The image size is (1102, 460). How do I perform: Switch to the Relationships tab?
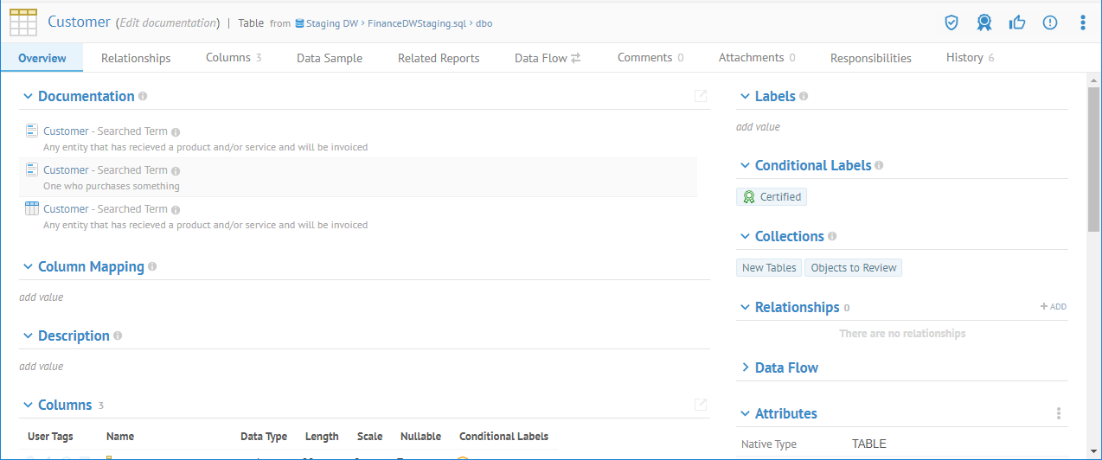[x=136, y=58]
